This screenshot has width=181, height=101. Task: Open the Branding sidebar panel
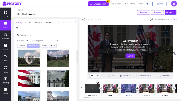click(5, 80)
